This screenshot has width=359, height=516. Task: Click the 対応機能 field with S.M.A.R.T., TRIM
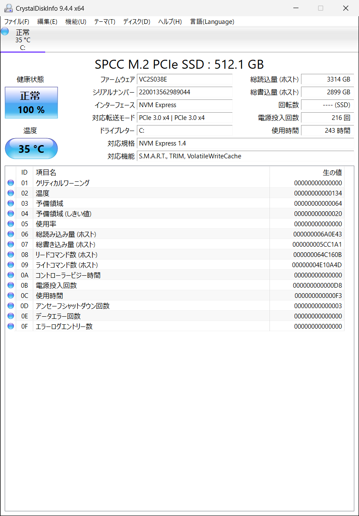pos(245,156)
